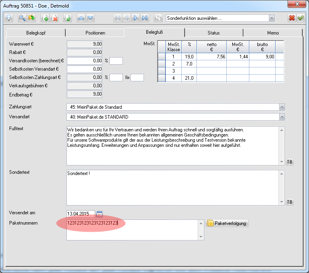Expand the Versandart dropdown
This screenshot has width=309, height=273.
click(x=282, y=117)
